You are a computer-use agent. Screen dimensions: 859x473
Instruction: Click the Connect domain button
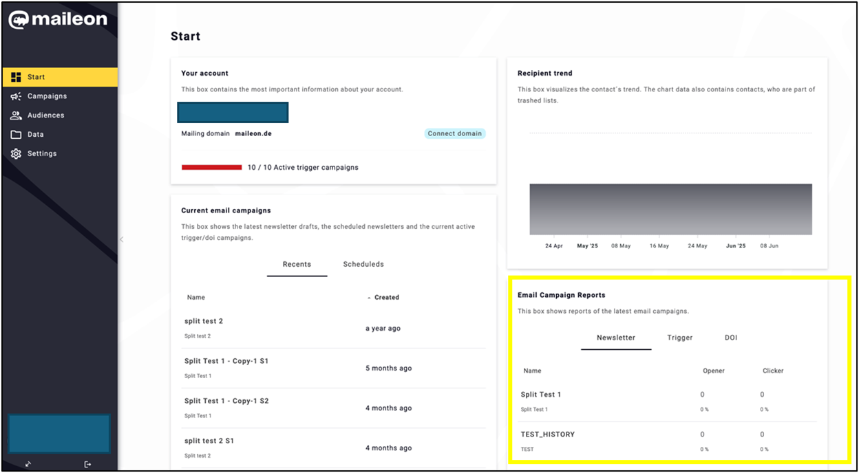pos(454,133)
